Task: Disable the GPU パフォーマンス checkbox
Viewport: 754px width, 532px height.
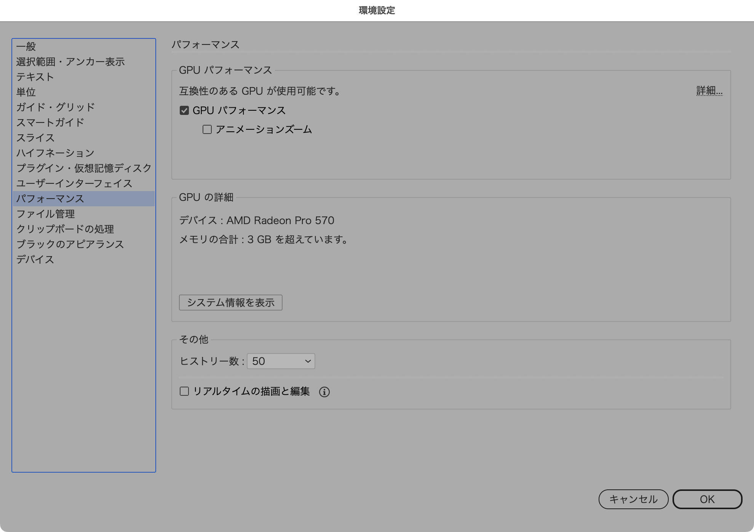Action: click(184, 110)
